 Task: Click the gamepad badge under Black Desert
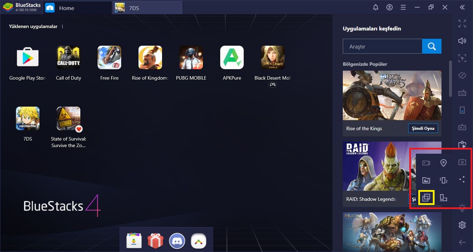[x=273, y=84]
